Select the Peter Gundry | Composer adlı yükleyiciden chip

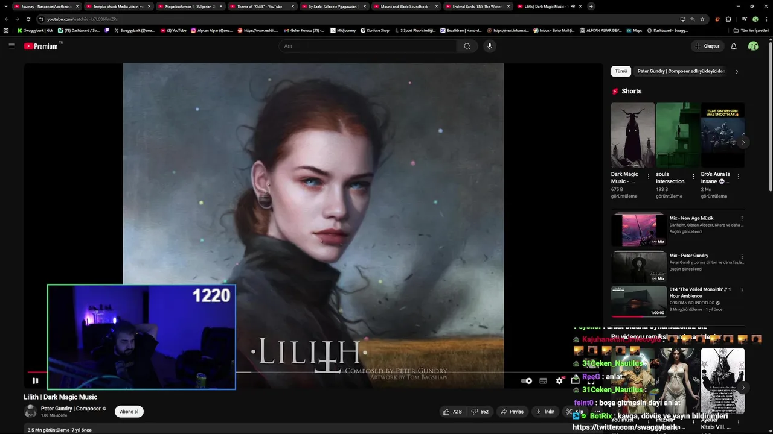click(x=681, y=71)
